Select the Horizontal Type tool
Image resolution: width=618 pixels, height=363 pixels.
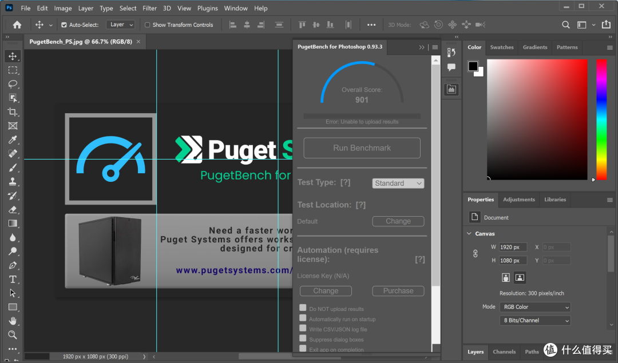(x=13, y=279)
